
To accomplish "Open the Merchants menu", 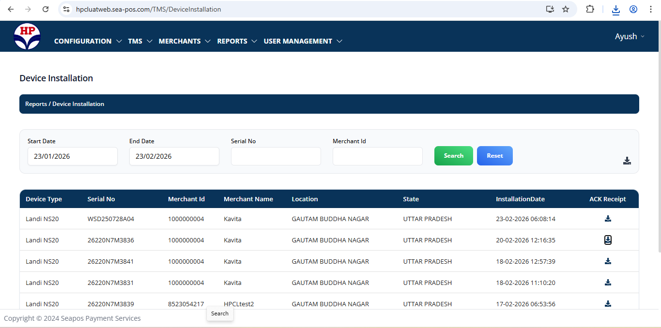I will coord(184,41).
